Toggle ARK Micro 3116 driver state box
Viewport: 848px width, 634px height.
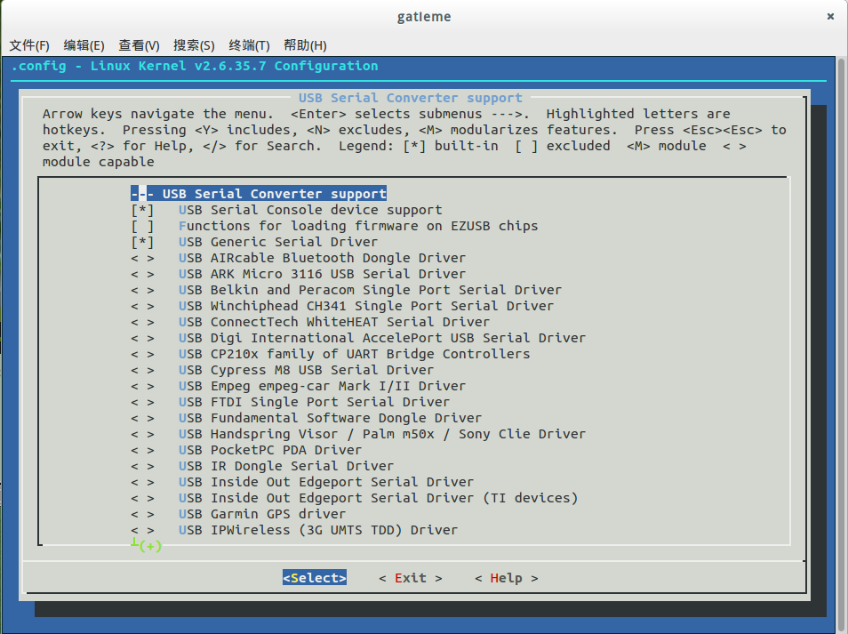coord(142,274)
